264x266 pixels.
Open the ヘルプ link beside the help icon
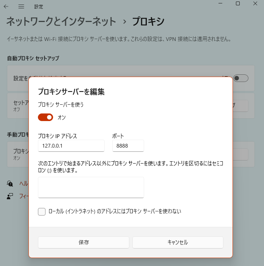pos(24,184)
